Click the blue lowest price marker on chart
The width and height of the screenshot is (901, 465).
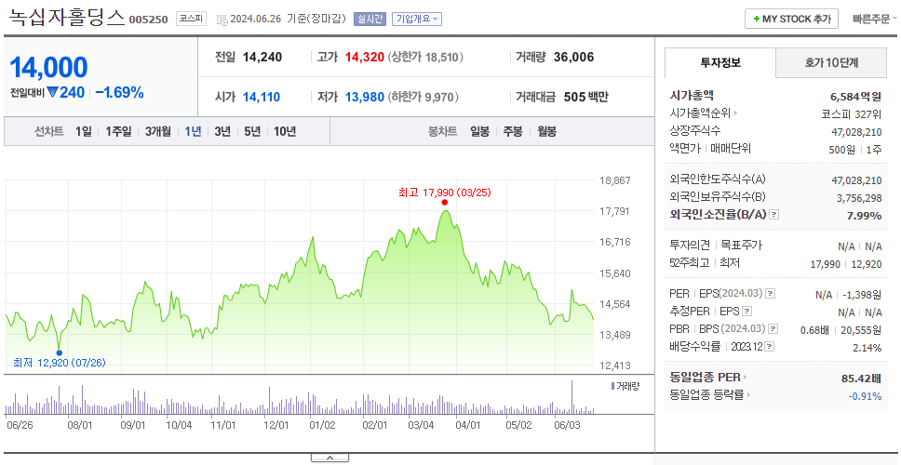click(x=60, y=353)
